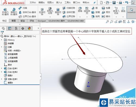The image size is (136, 107).
Task: Select the 旋转切除 revolved cut tool
Action: [58, 12]
